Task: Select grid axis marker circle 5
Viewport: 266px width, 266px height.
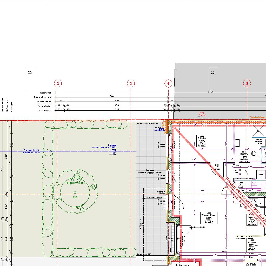Action: pyautogui.click(x=247, y=83)
